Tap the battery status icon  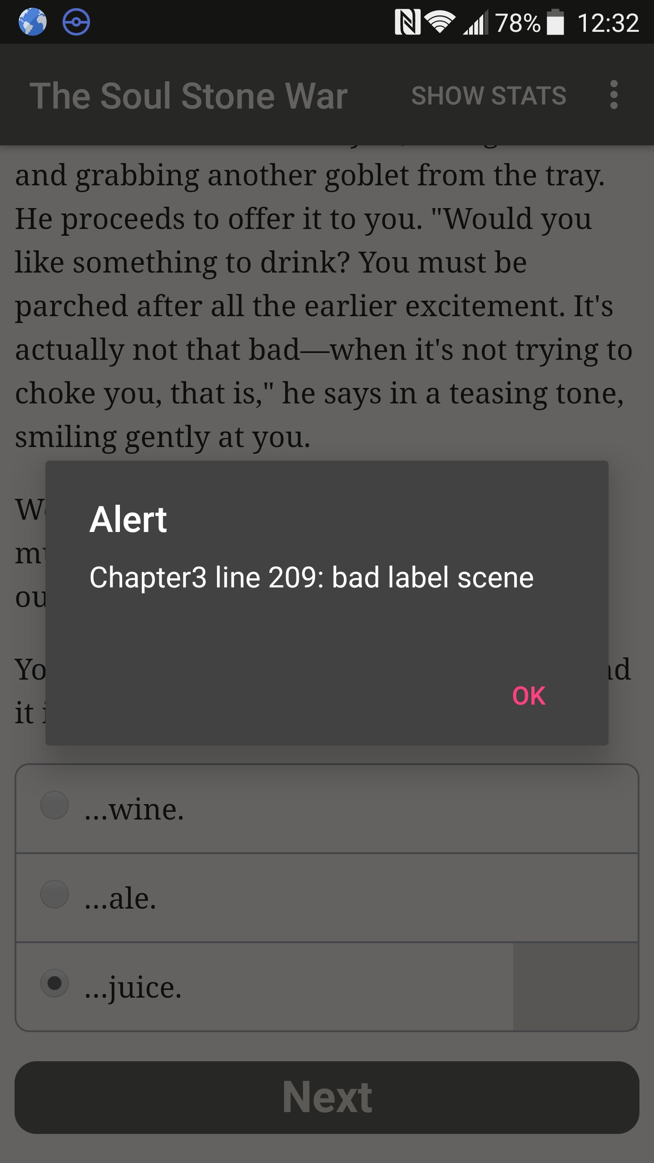555,22
